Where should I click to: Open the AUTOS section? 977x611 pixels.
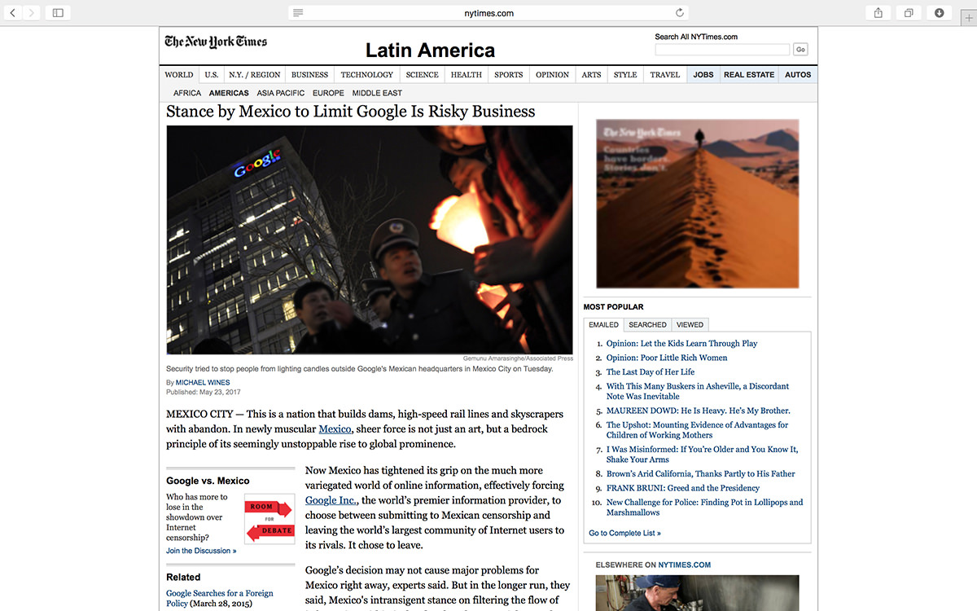798,75
